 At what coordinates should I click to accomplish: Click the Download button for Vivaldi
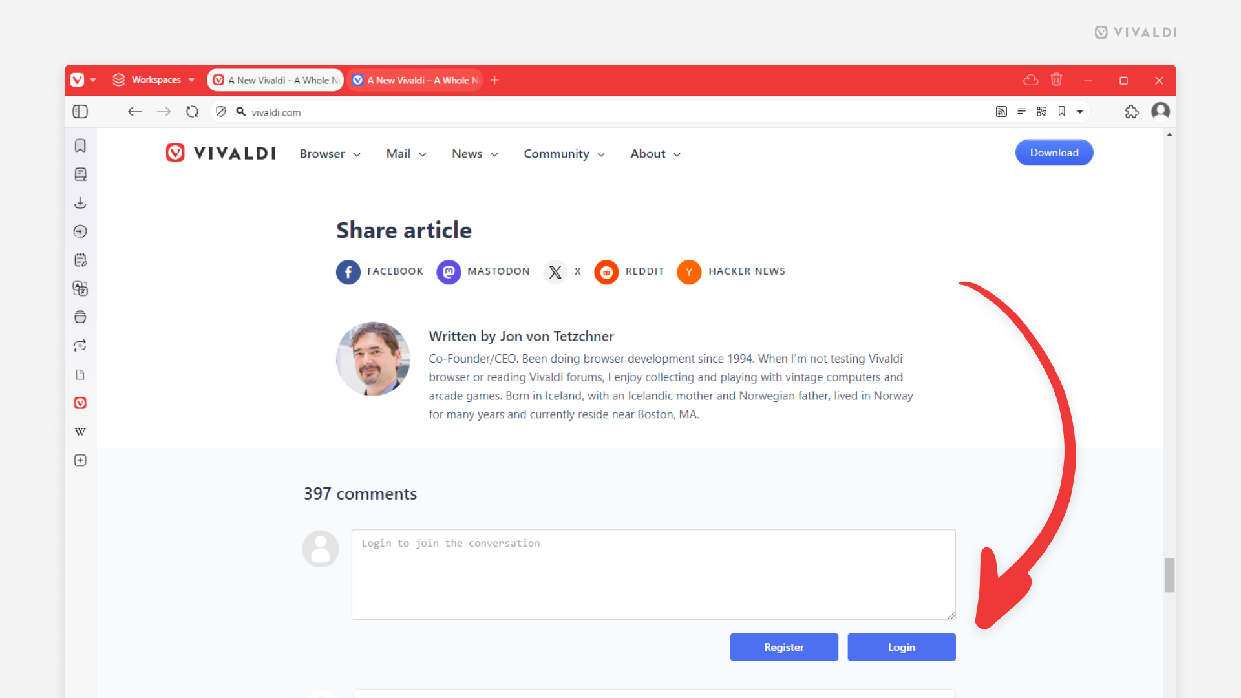[1054, 153]
